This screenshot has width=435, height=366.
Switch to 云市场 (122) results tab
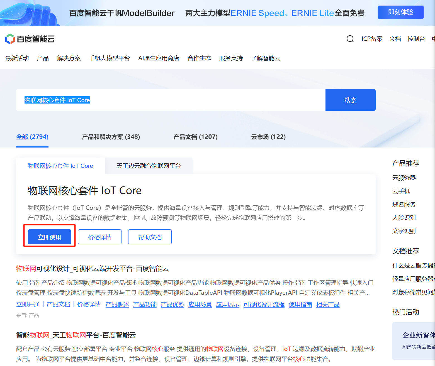click(x=268, y=137)
